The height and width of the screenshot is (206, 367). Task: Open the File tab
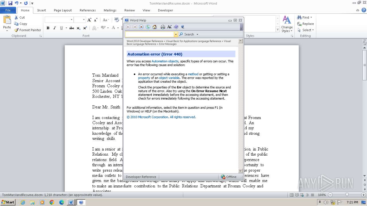tap(8, 10)
